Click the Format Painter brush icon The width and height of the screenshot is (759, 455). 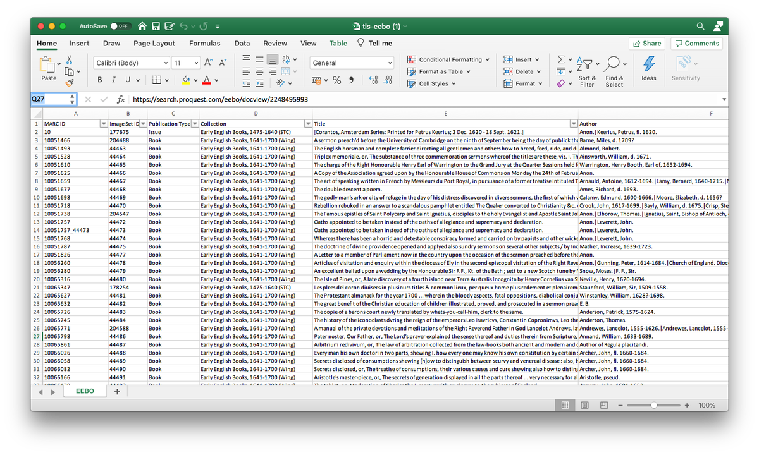tap(70, 82)
